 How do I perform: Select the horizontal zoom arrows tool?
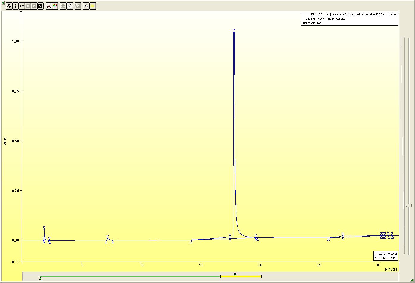(x=21, y=6)
